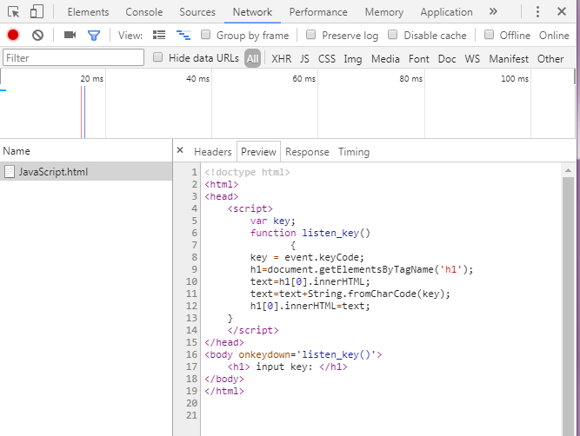Screen dimensions: 580x436
Task: Click the String.fromCharCode(key) line
Action: (350, 294)
